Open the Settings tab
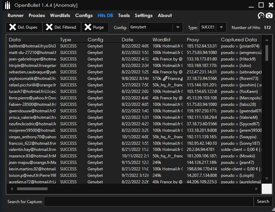Viewport: 275px width, 212px height. pos(143,15)
